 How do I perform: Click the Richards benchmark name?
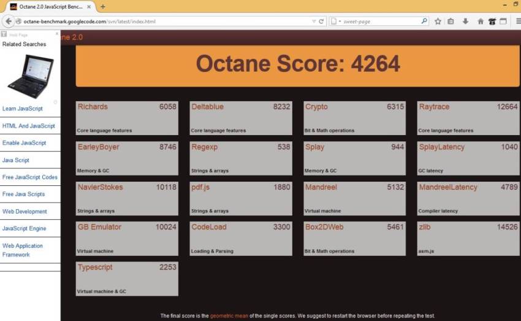(x=93, y=107)
